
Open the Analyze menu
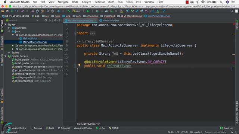[x=86, y=2]
